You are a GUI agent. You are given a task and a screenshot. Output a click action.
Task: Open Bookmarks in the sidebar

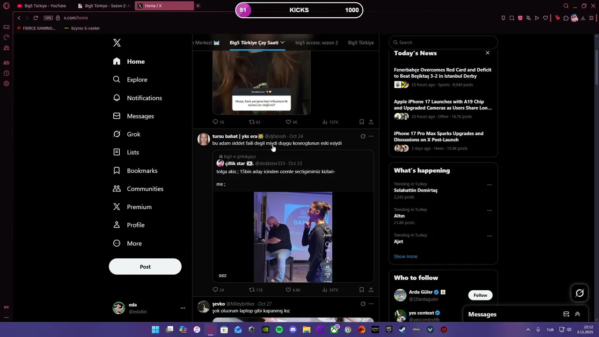tap(135, 171)
